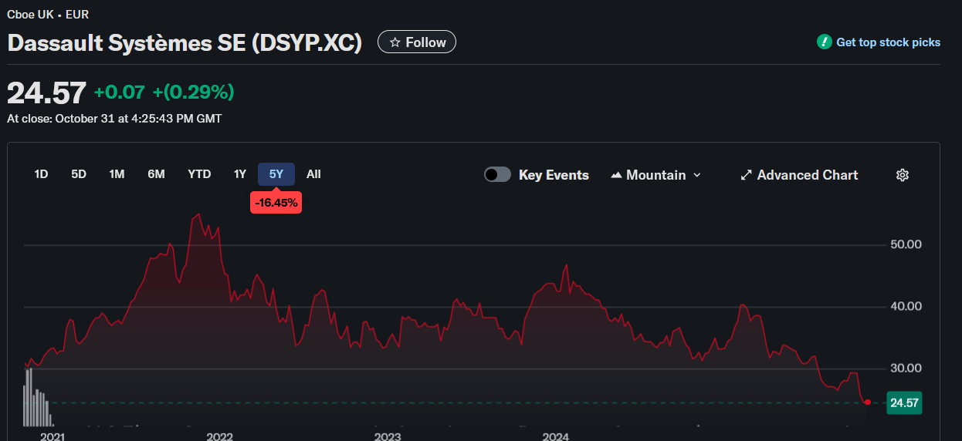The width and height of the screenshot is (962, 441).
Task: Click the 2022 year label on axis
Action: click(x=220, y=436)
